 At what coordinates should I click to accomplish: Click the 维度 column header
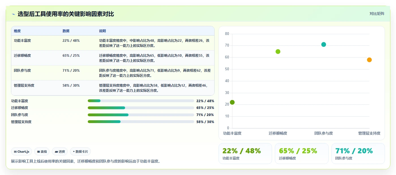click(x=17, y=31)
